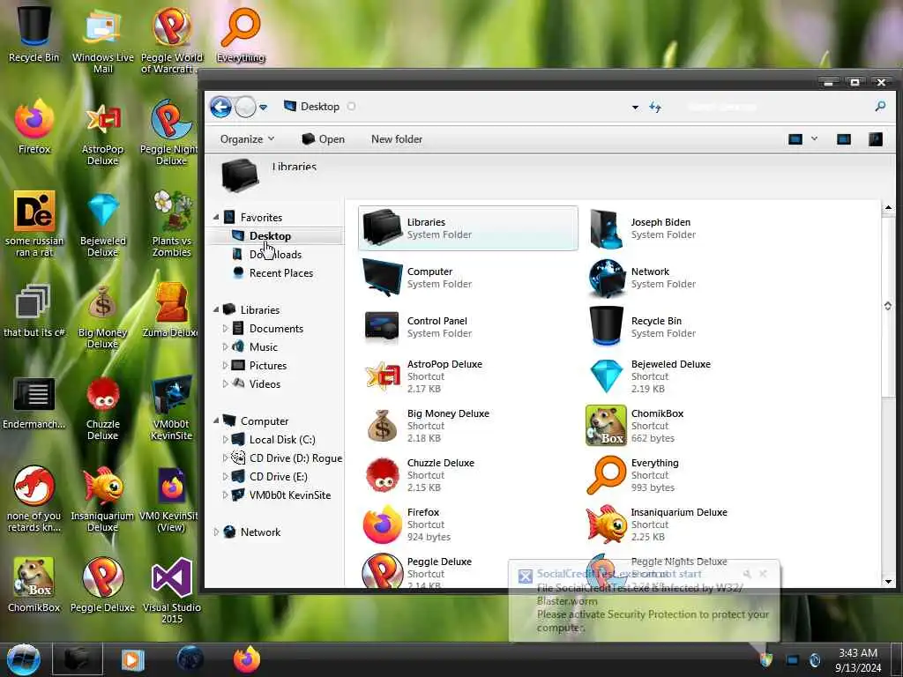Screen dimensions: 903x677
Task: Select Network system folder in file list
Action: [691, 278]
